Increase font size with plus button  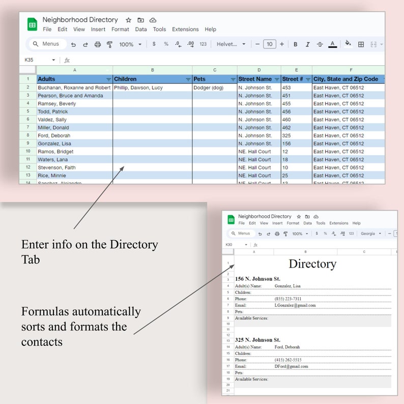(282, 44)
